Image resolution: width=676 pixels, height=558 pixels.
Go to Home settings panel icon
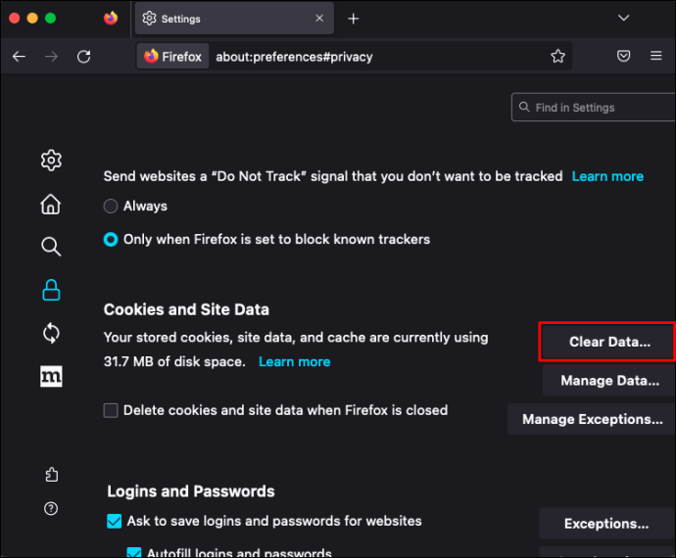(x=51, y=204)
